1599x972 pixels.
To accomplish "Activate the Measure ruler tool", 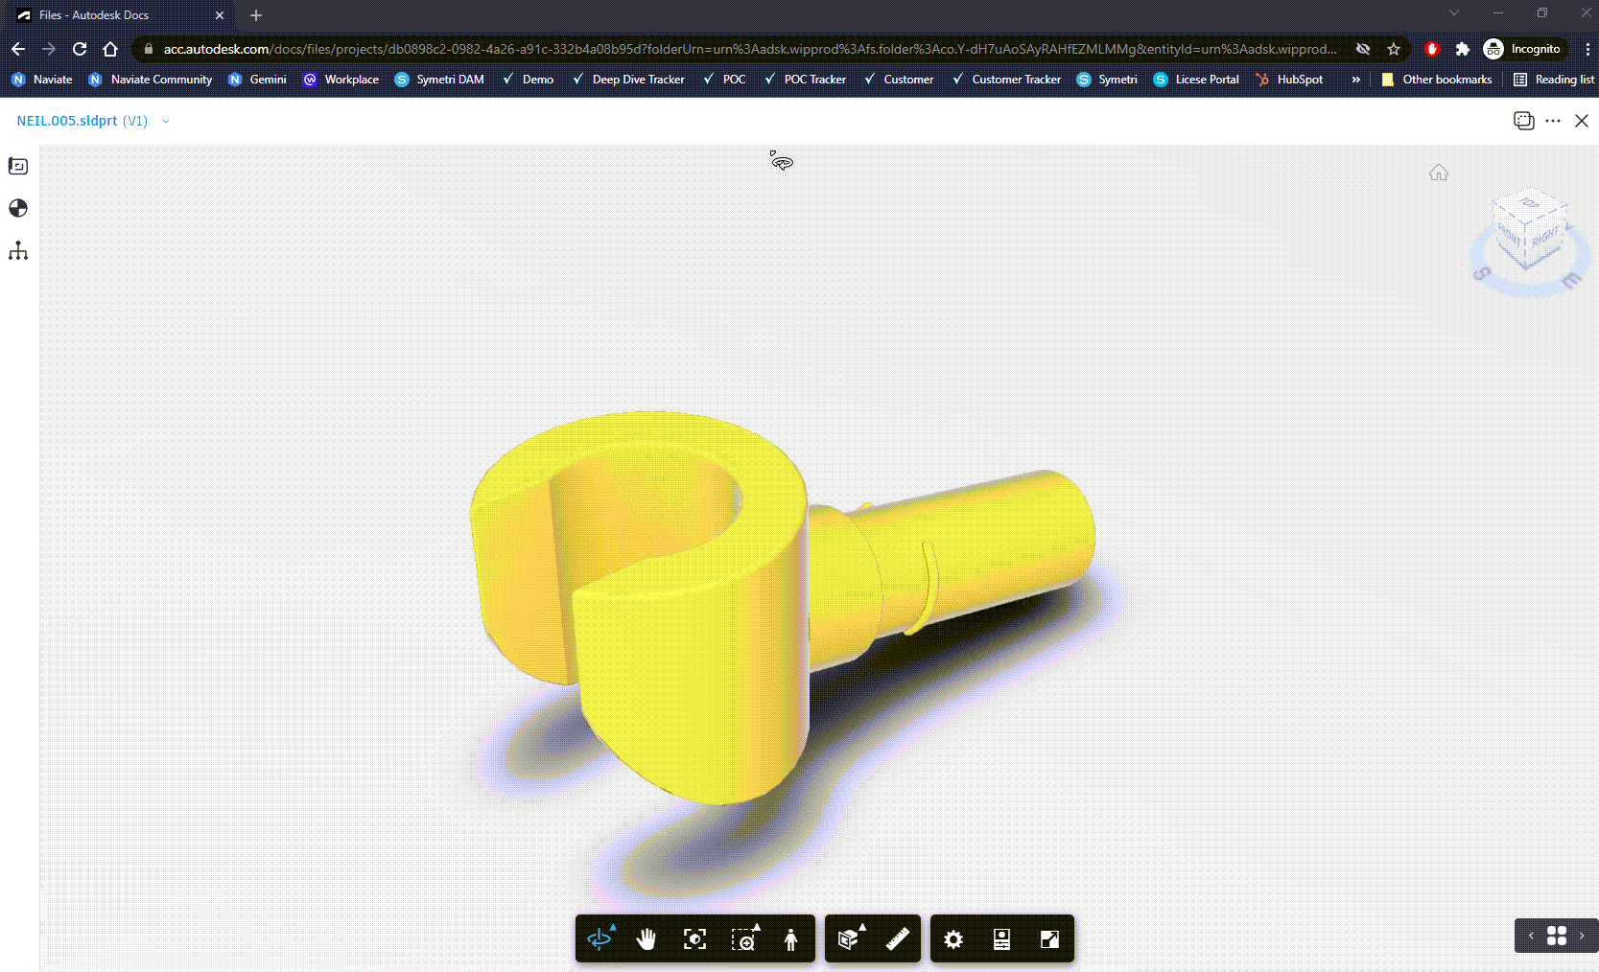I will [898, 939].
